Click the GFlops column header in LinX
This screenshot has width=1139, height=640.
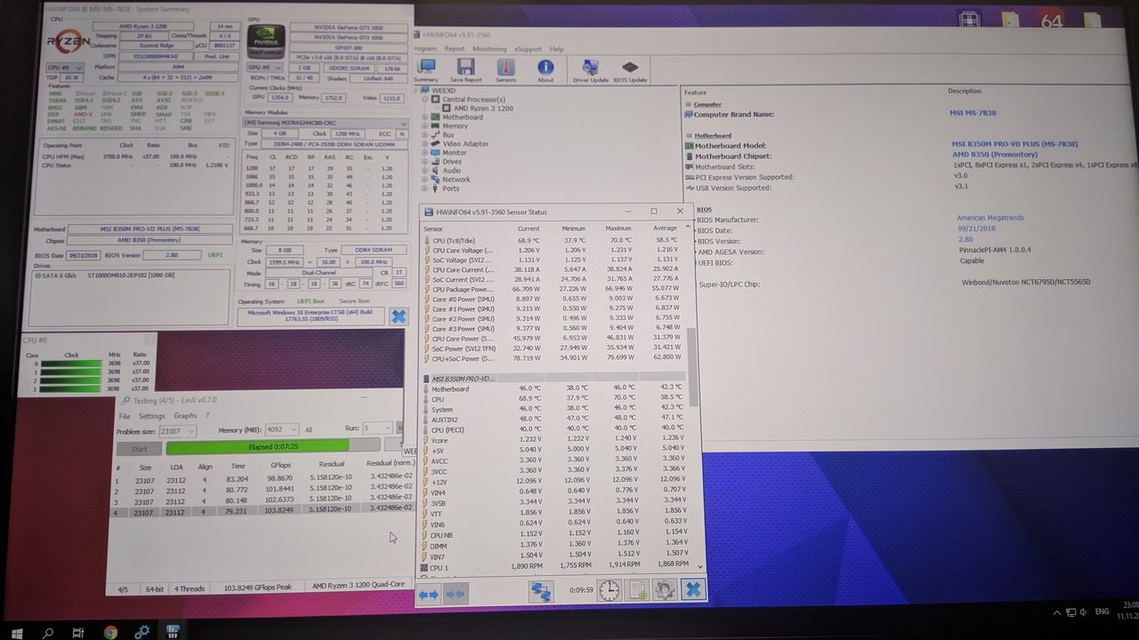[x=280, y=466]
